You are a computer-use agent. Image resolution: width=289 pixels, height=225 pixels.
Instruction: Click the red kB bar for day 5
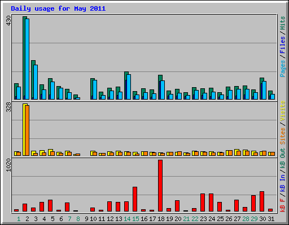tap(50, 206)
